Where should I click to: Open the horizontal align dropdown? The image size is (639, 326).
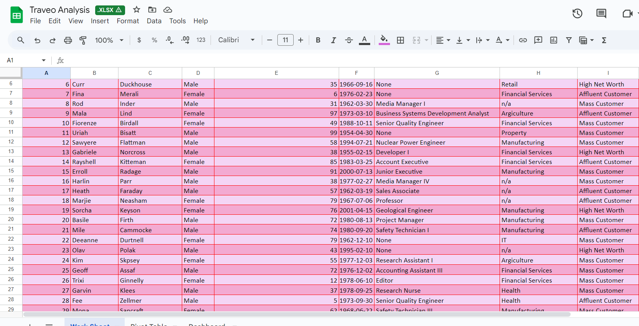tap(442, 40)
